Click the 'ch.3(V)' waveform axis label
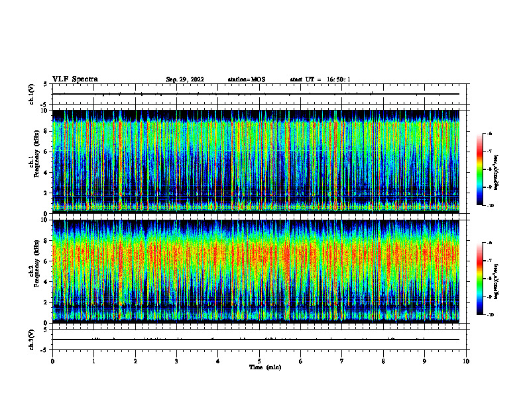 tap(31, 339)
